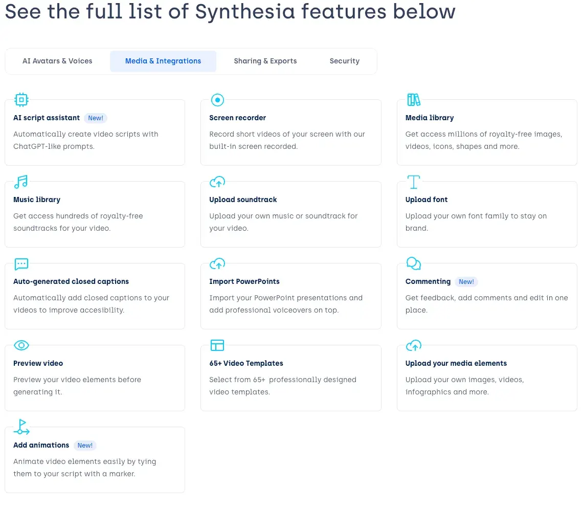
Task: Switch to the Security tab
Action: point(344,61)
